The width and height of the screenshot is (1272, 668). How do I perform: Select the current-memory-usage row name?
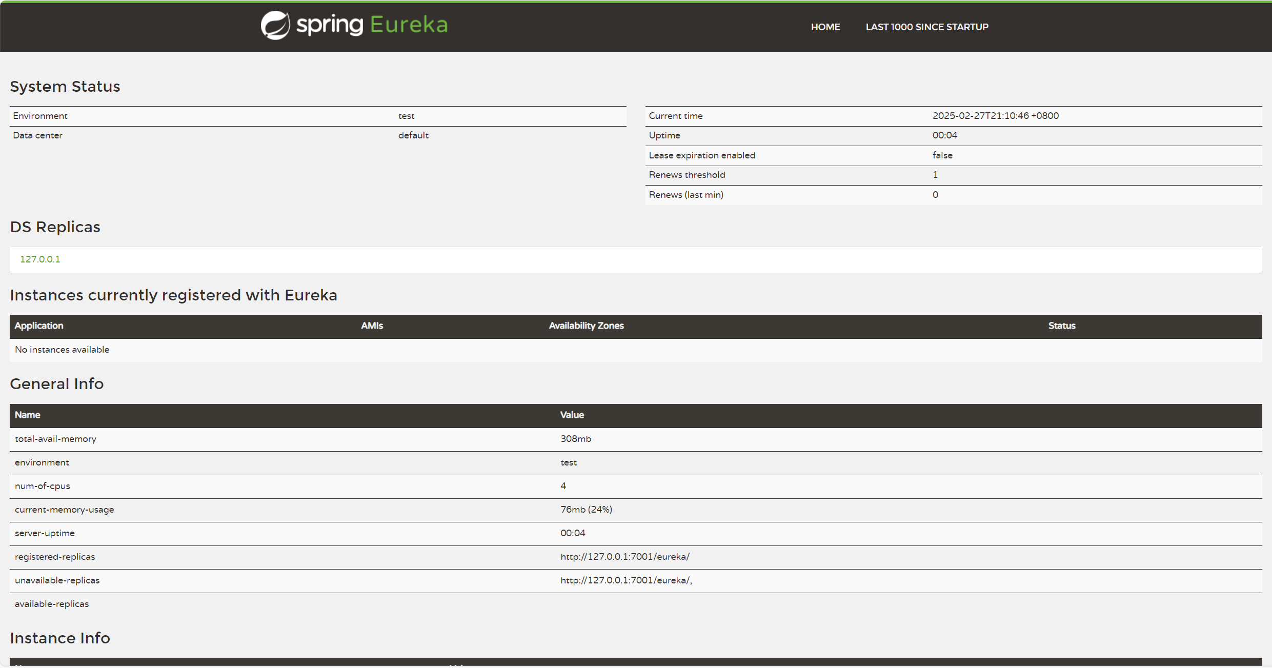65,510
